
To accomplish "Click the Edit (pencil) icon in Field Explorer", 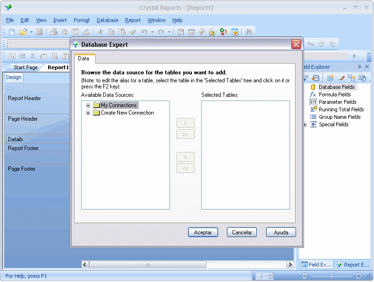I will (x=341, y=78).
